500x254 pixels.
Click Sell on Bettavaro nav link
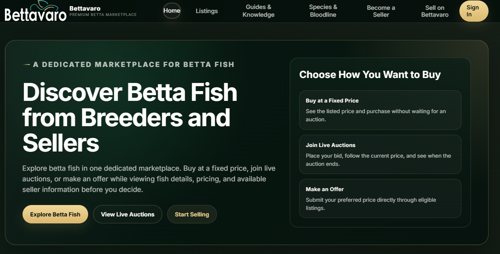click(435, 11)
